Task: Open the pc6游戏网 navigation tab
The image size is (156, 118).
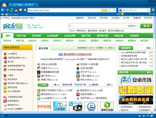Action: 53,36
